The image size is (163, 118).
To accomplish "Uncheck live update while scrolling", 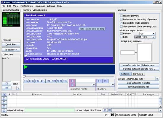I will pyautogui.click(x=121, y=23).
